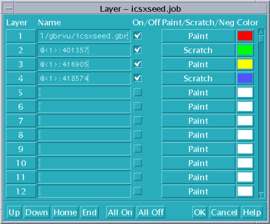Select layer number 1 button
270x224 pixels.
coord(21,36)
